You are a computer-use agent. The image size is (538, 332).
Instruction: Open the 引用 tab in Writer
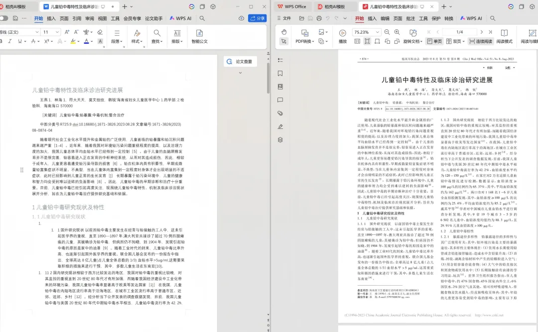[77, 18]
